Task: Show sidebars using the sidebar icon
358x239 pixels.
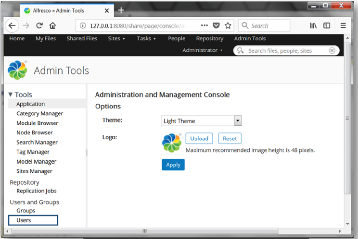Action: (327, 26)
